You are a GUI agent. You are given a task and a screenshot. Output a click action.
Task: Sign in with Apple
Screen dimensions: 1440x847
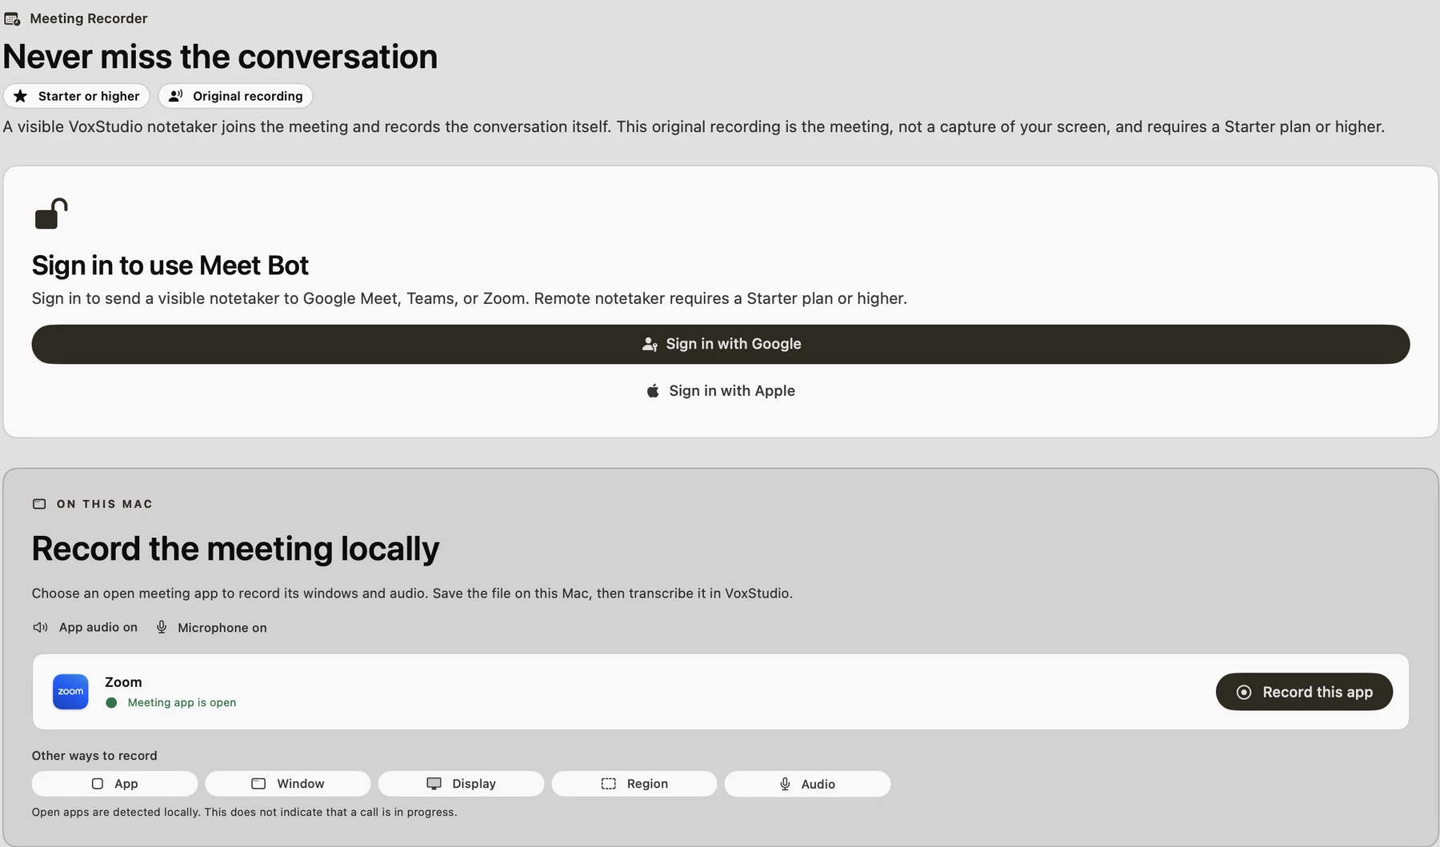[721, 391]
